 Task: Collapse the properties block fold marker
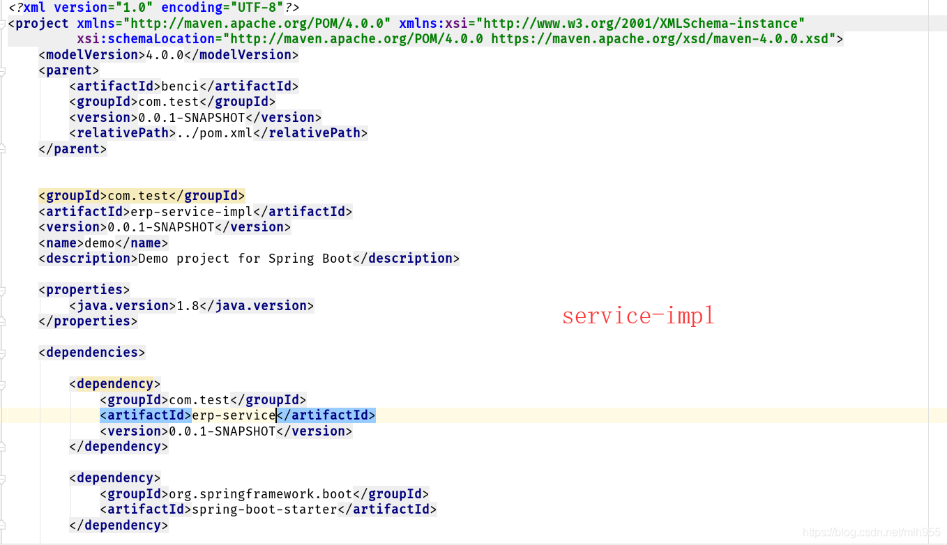click(x=3, y=290)
